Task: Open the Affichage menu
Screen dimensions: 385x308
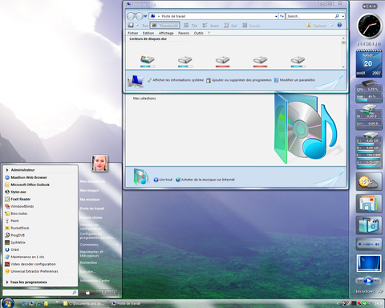Action: point(166,33)
